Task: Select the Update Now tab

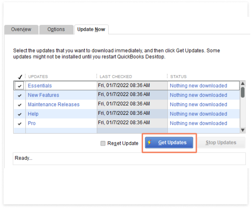Action: 91,29
